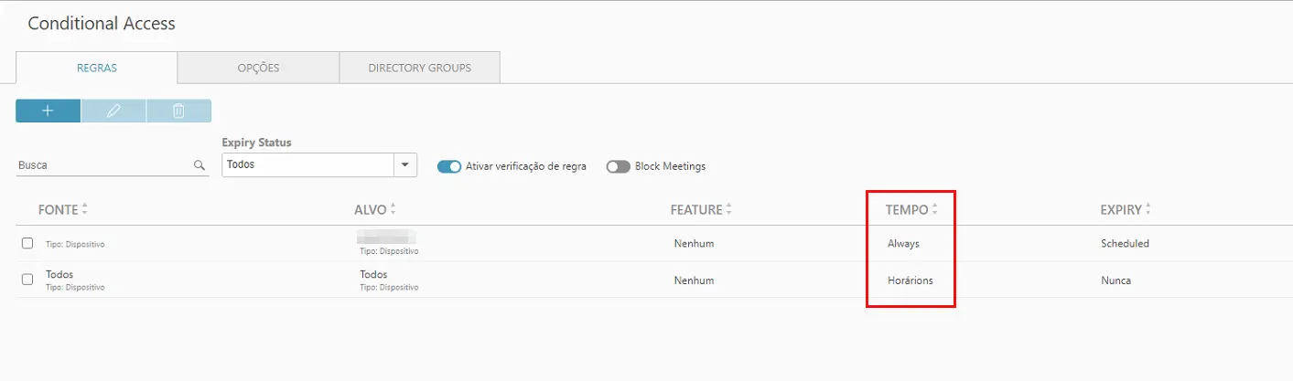The height and width of the screenshot is (381, 1293).
Task: Sort rules by FONTE column arrows
Action: tap(85, 209)
